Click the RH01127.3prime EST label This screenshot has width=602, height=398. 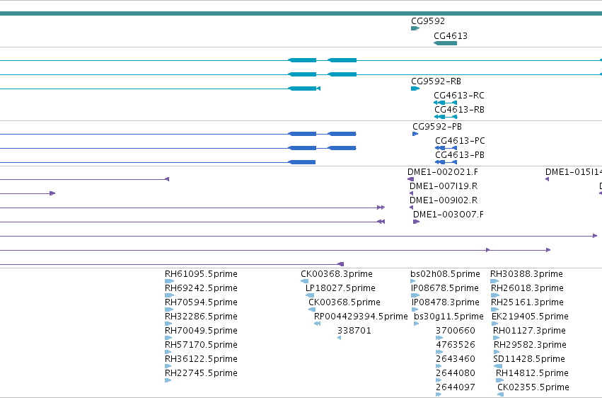[x=529, y=331]
